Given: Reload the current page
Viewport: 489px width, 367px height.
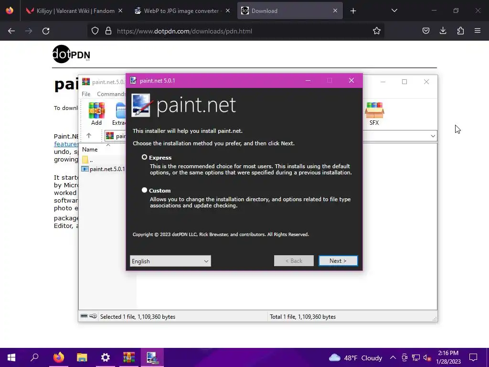Looking at the screenshot, I should [x=46, y=31].
